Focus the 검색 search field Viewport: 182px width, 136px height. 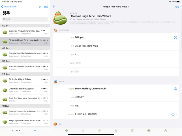click(x=25, y=19)
